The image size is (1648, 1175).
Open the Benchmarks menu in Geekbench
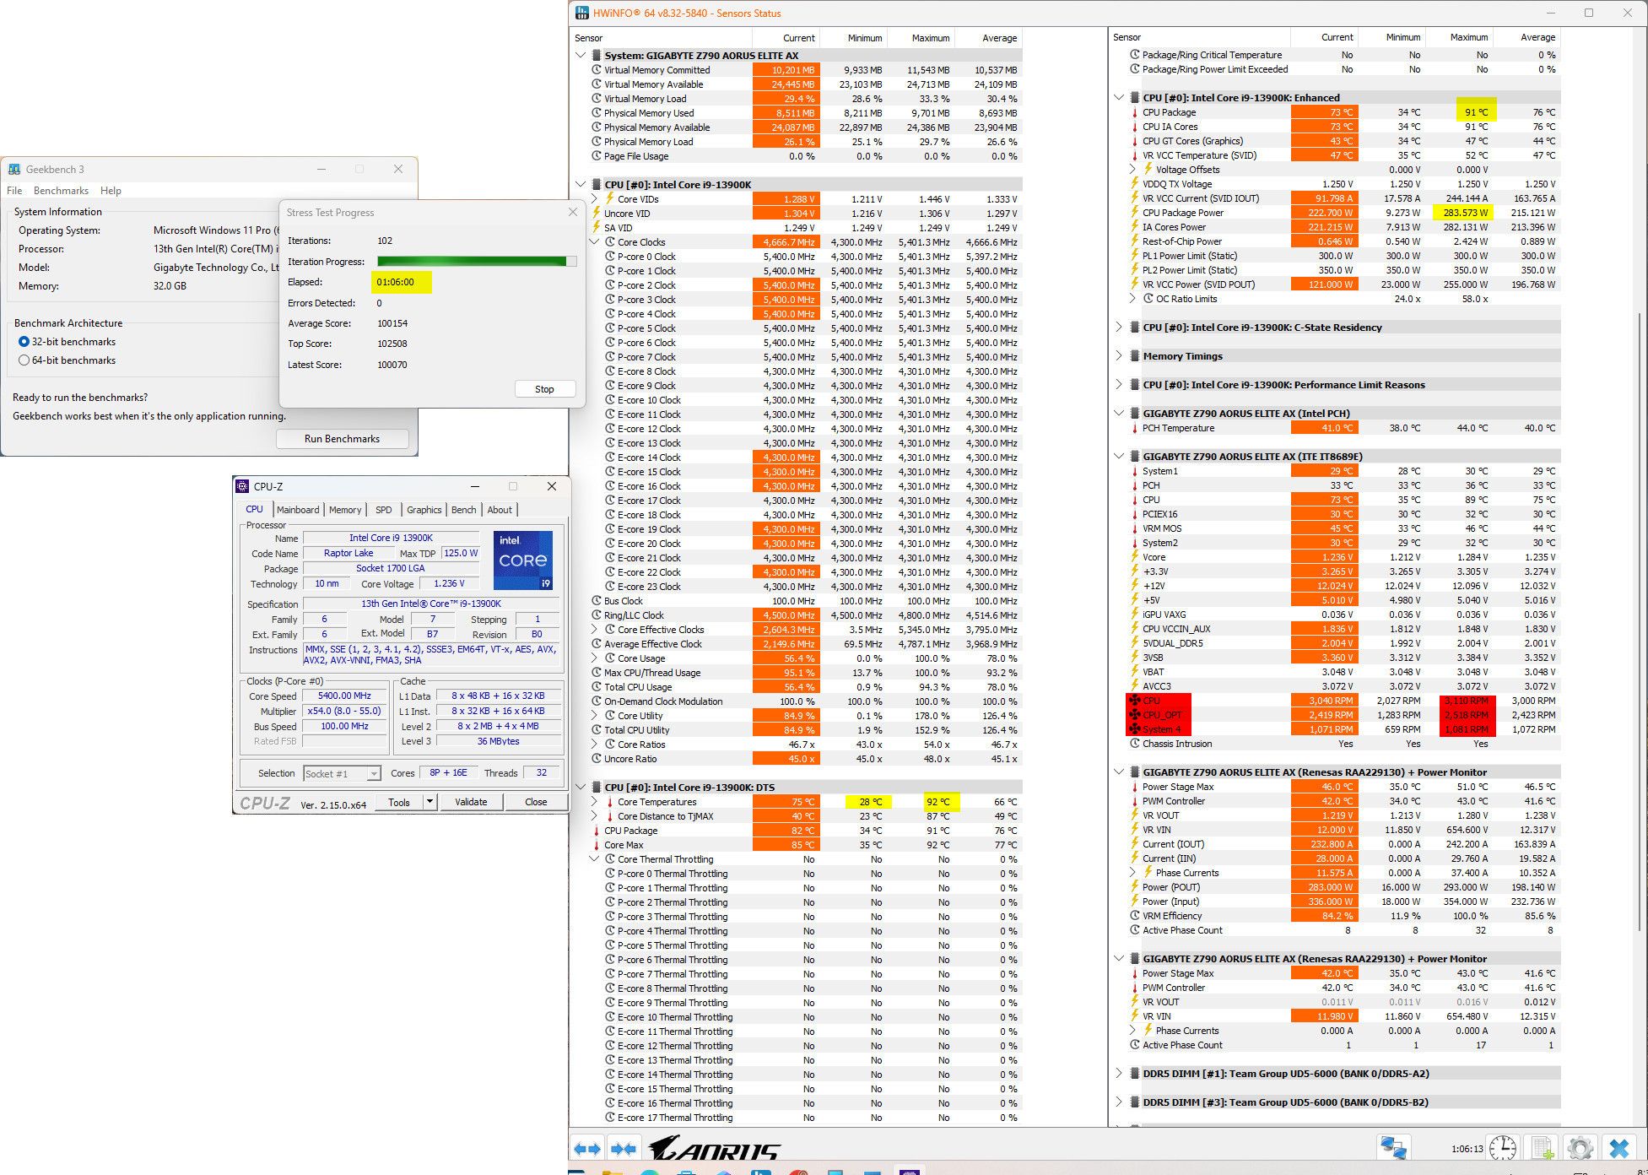pyautogui.click(x=61, y=191)
